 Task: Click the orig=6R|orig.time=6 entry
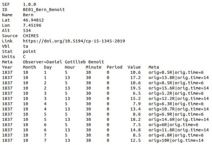click(x=173, y=125)
